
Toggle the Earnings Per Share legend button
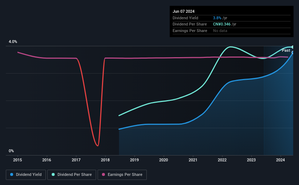pos(122,175)
